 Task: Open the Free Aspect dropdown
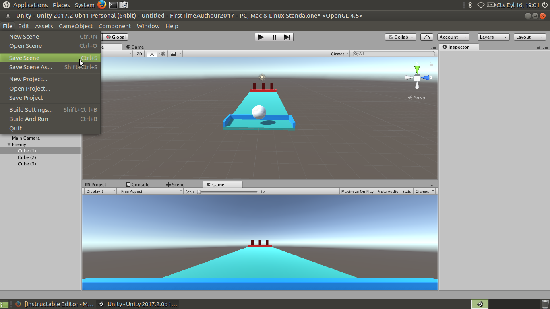point(151,192)
